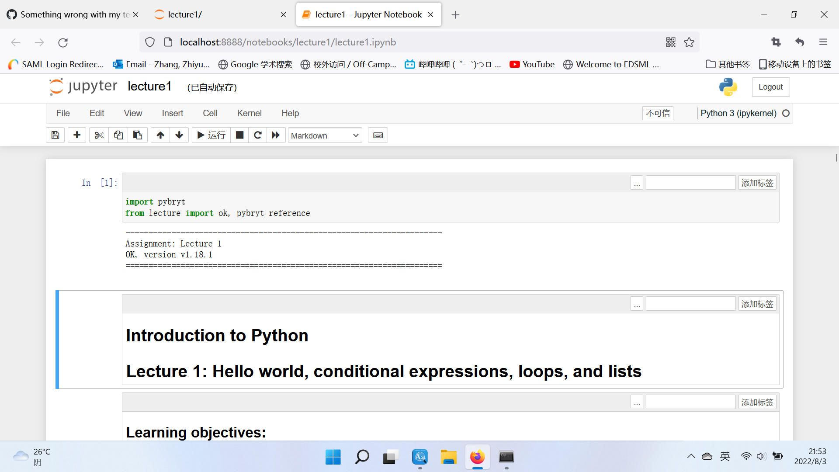Image resolution: width=839 pixels, height=472 pixels.
Task: Click the 不可信 trust notebook button
Action: (658, 113)
